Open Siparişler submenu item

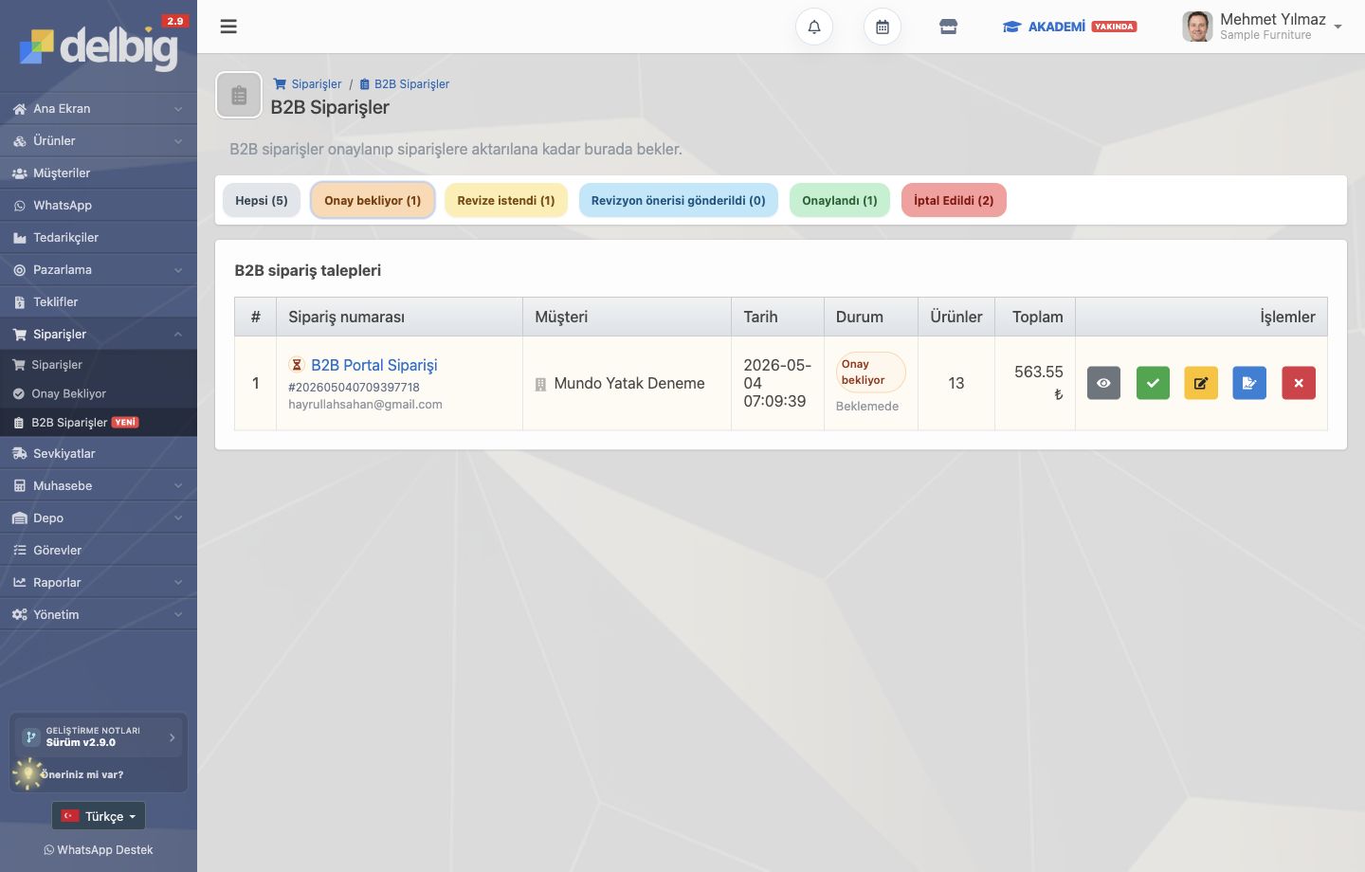pyautogui.click(x=99, y=365)
